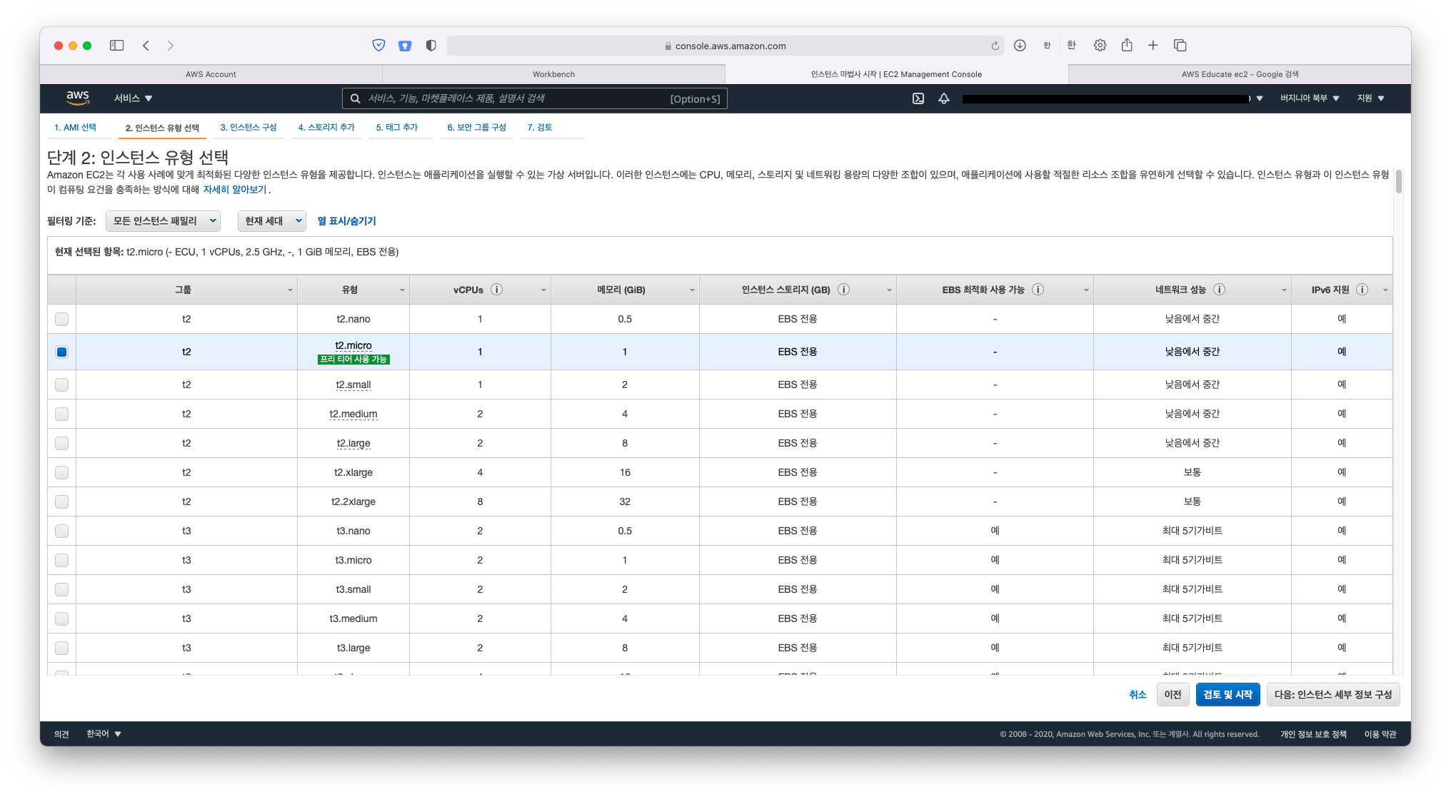Uncheck the selected t2.micro checkbox

[x=62, y=352]
